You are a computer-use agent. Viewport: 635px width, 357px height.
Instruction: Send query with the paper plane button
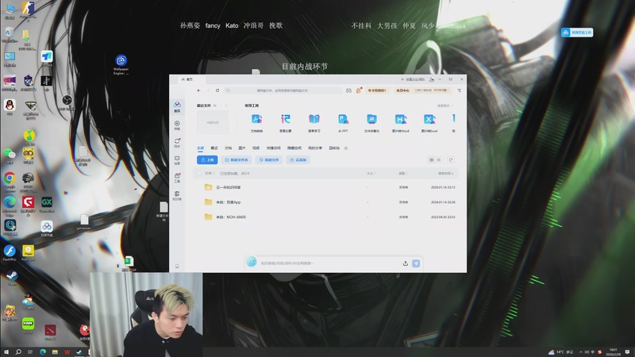[416, 263]
